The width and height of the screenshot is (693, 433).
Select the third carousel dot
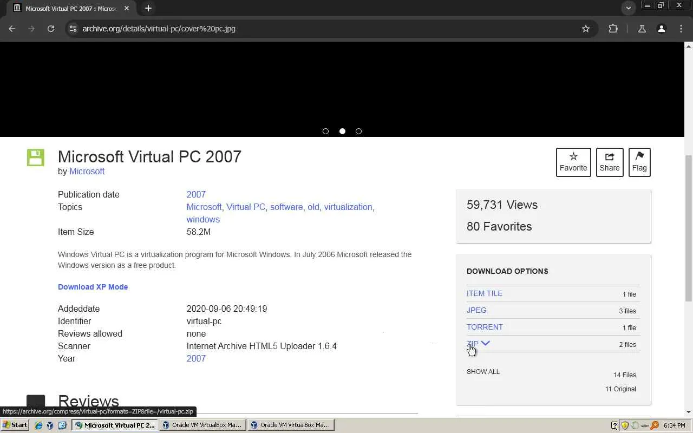pyautogui.click(x=358, y=131)
